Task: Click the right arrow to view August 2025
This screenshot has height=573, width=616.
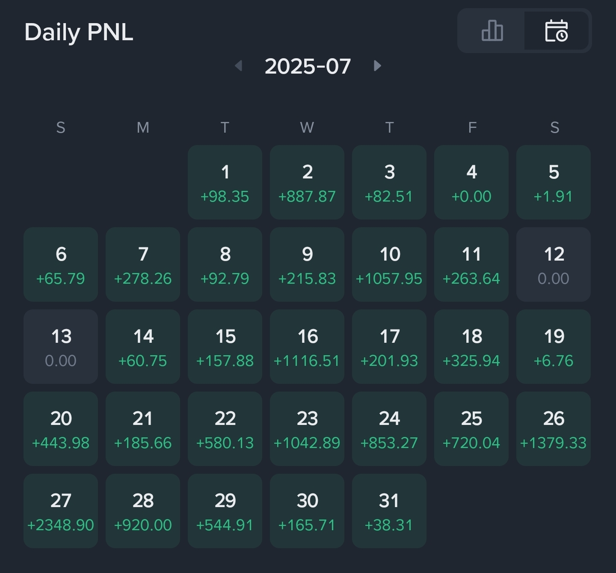Action: [377, 66]
